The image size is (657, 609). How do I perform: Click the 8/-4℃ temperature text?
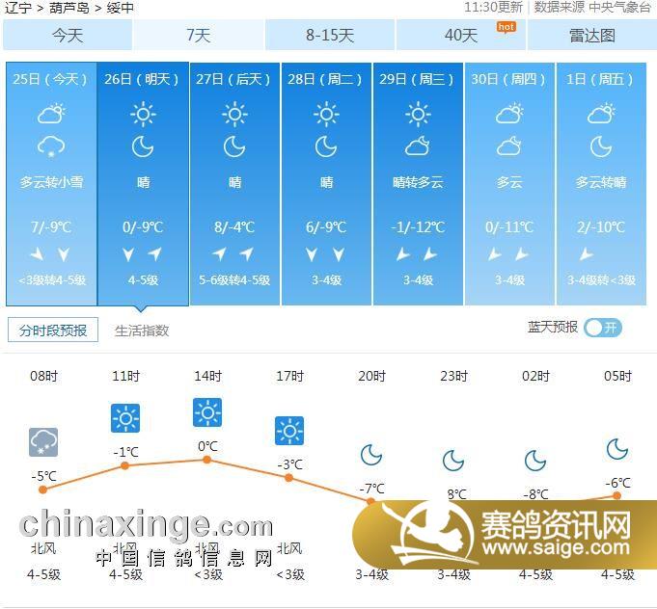coord(234,227)
